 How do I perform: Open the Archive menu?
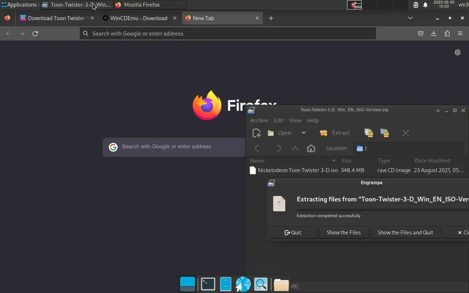pos(259,120)
